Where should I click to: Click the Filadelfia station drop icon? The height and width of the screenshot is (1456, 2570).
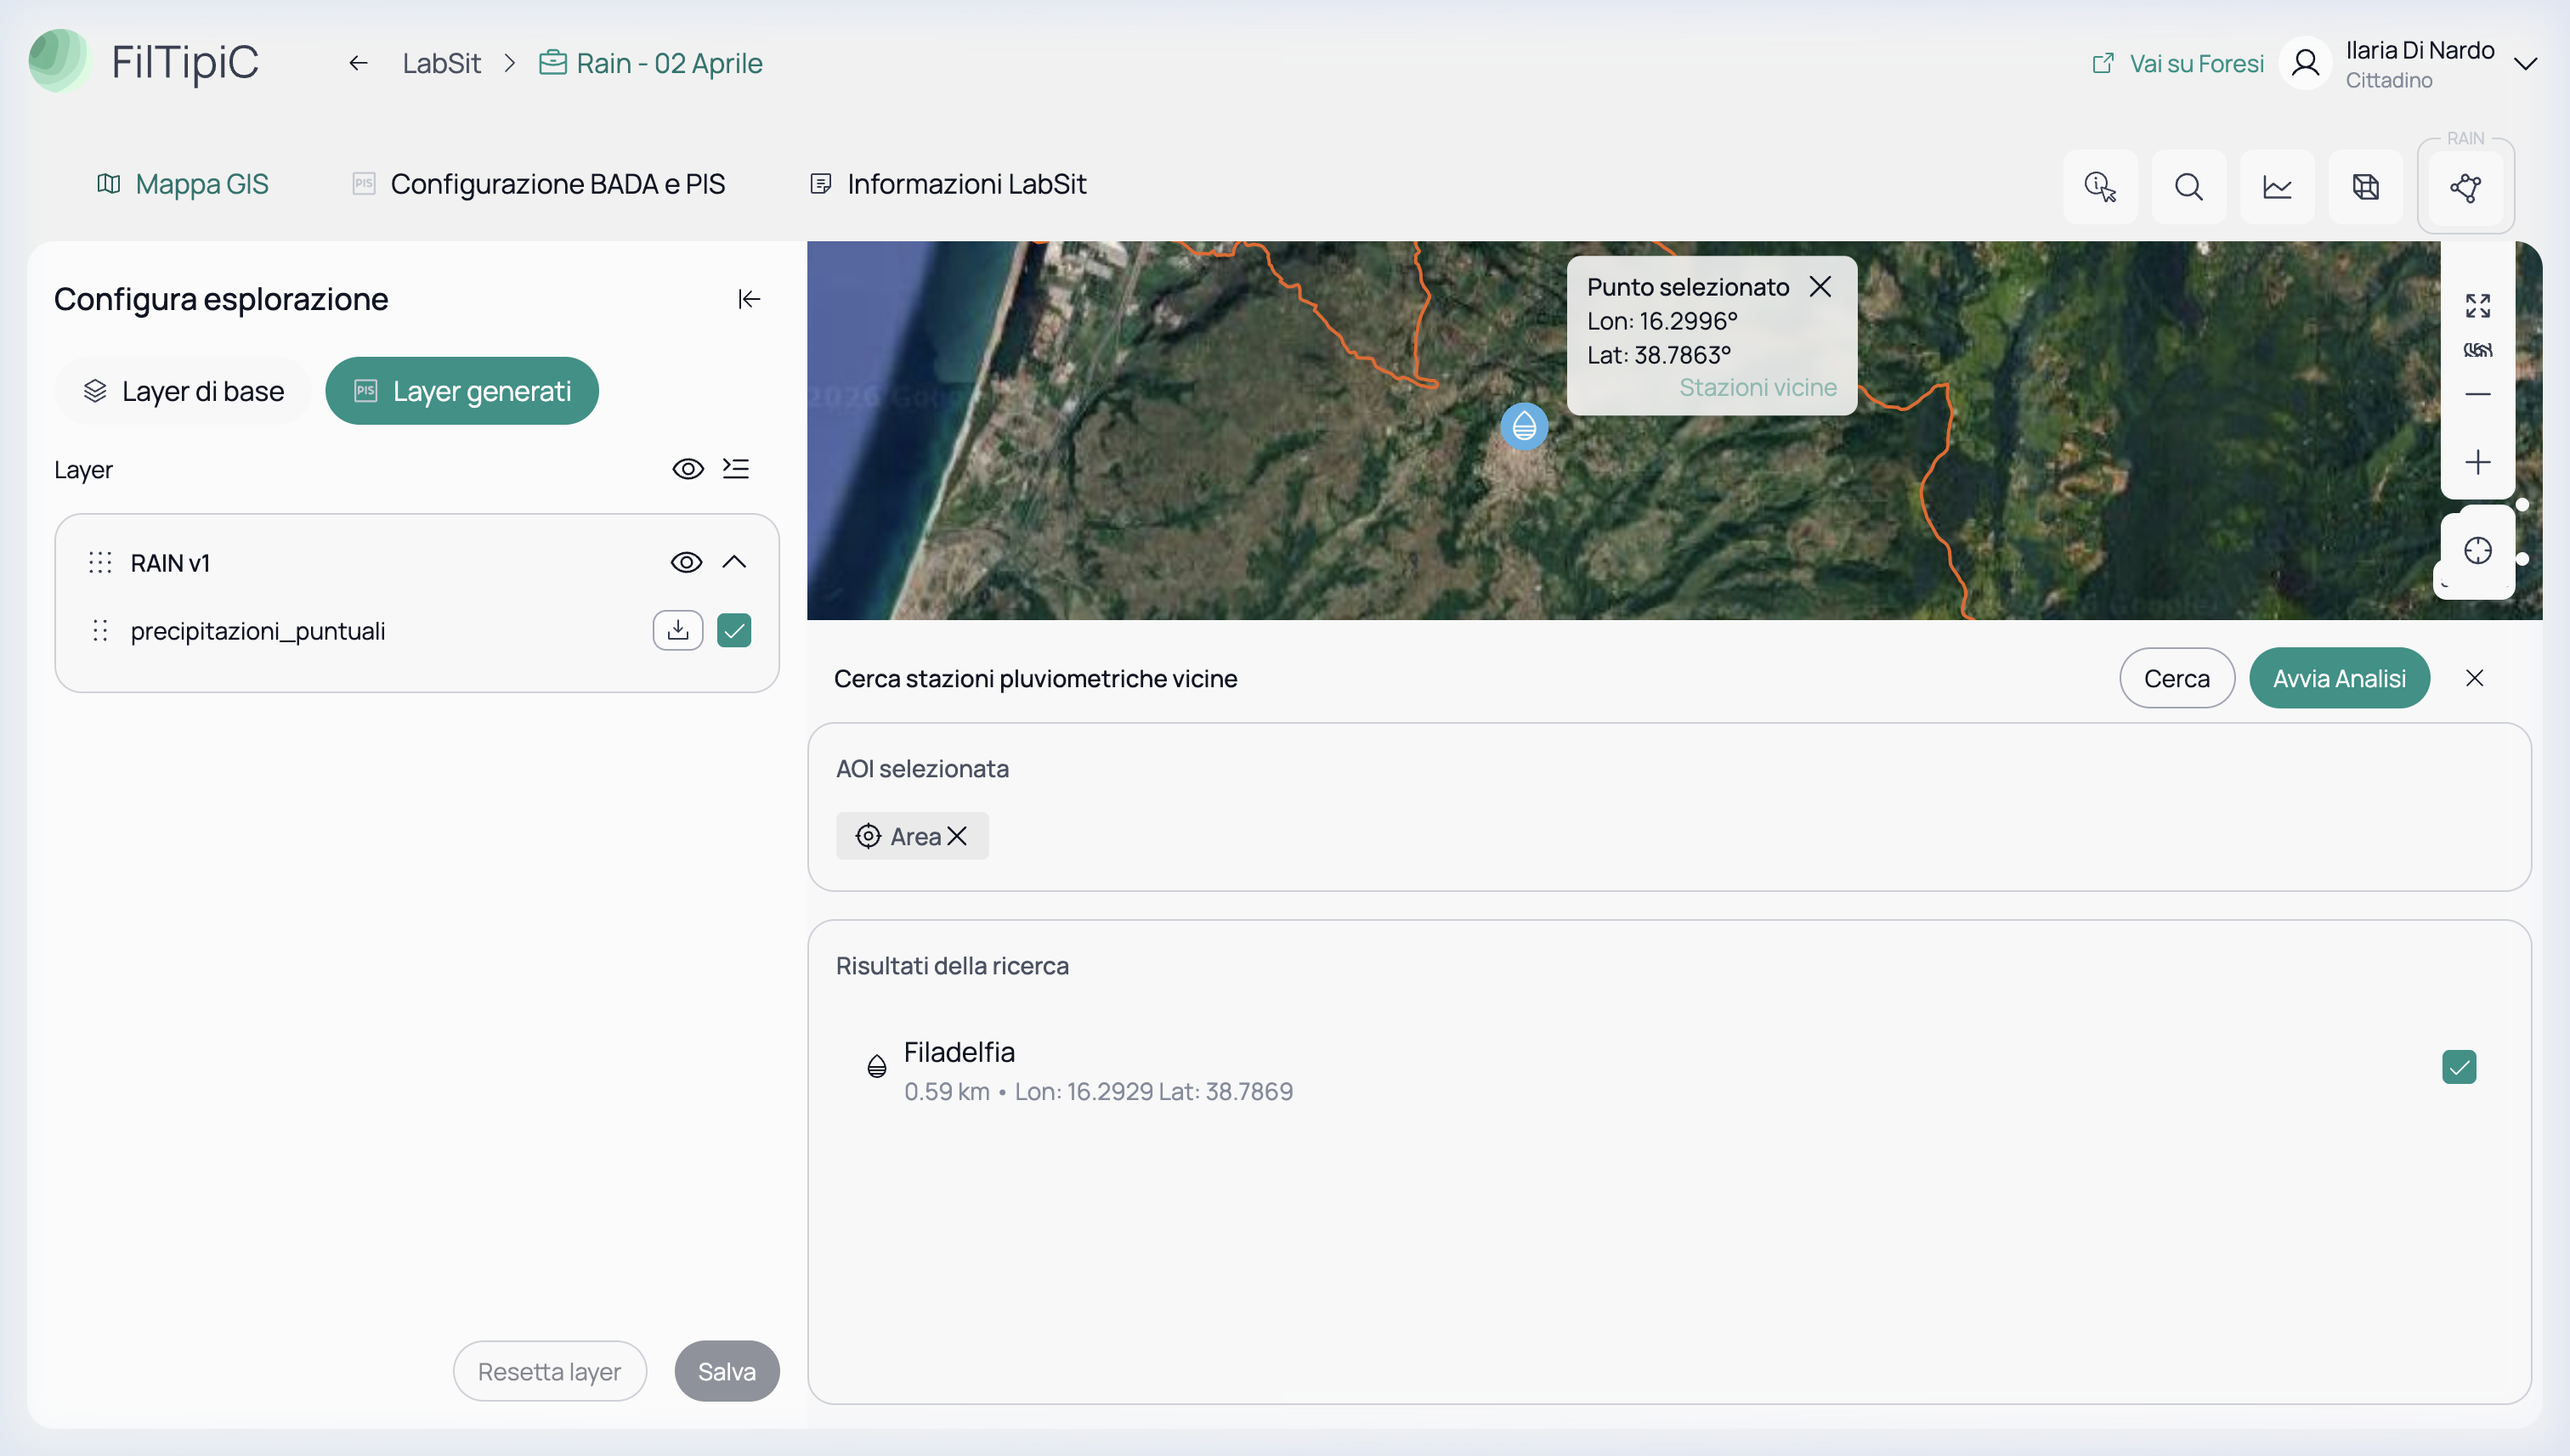click(x=877, y=1067)
